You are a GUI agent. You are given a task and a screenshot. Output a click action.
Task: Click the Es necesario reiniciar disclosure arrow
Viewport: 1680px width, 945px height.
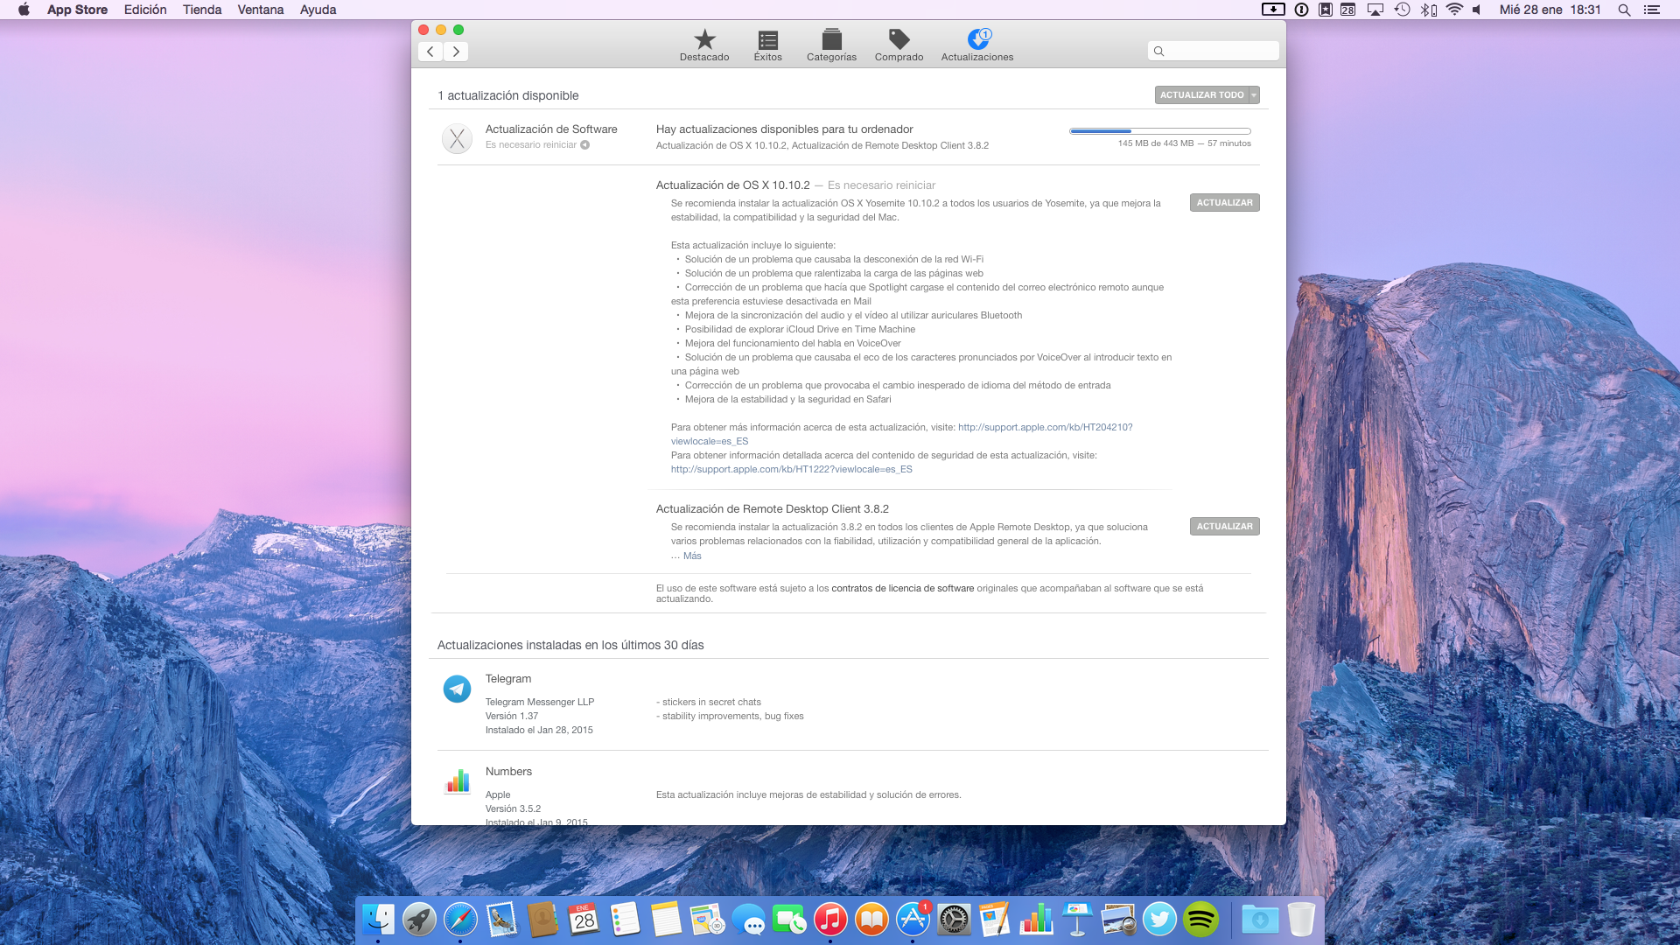585,145
